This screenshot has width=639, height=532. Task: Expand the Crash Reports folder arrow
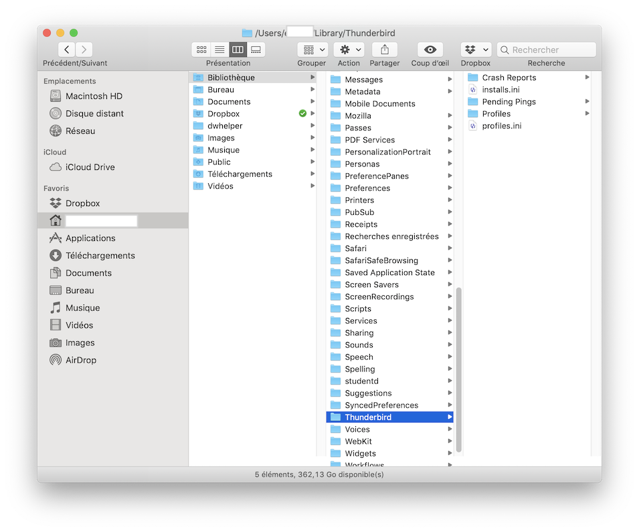click(587, 77)
